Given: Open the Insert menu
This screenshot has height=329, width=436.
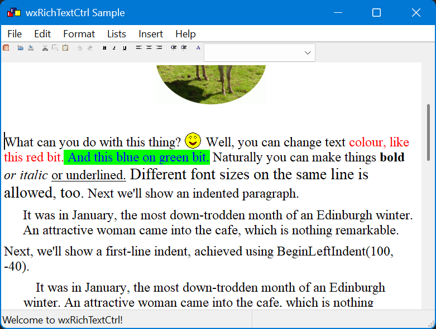Looking at the screenshot, I should coord(151,34).
